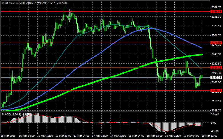The image size is (223, 139).
Task: Click the MACD 42.522 scale value
Action: [215, 114]
